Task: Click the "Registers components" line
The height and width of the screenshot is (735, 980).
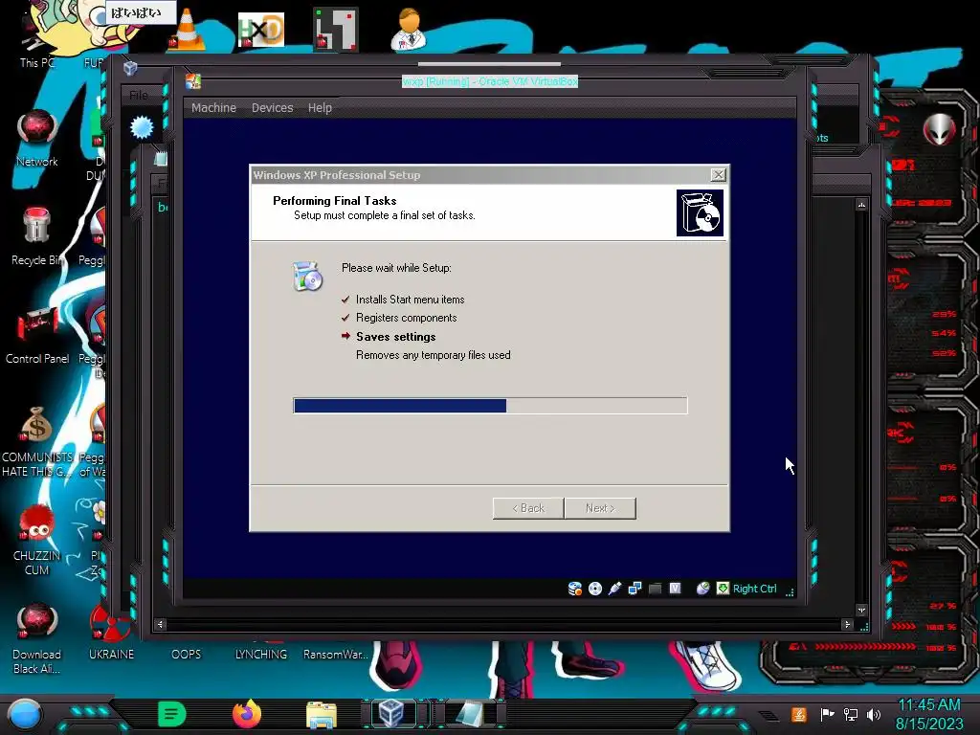Action: (x=406, y=318)
